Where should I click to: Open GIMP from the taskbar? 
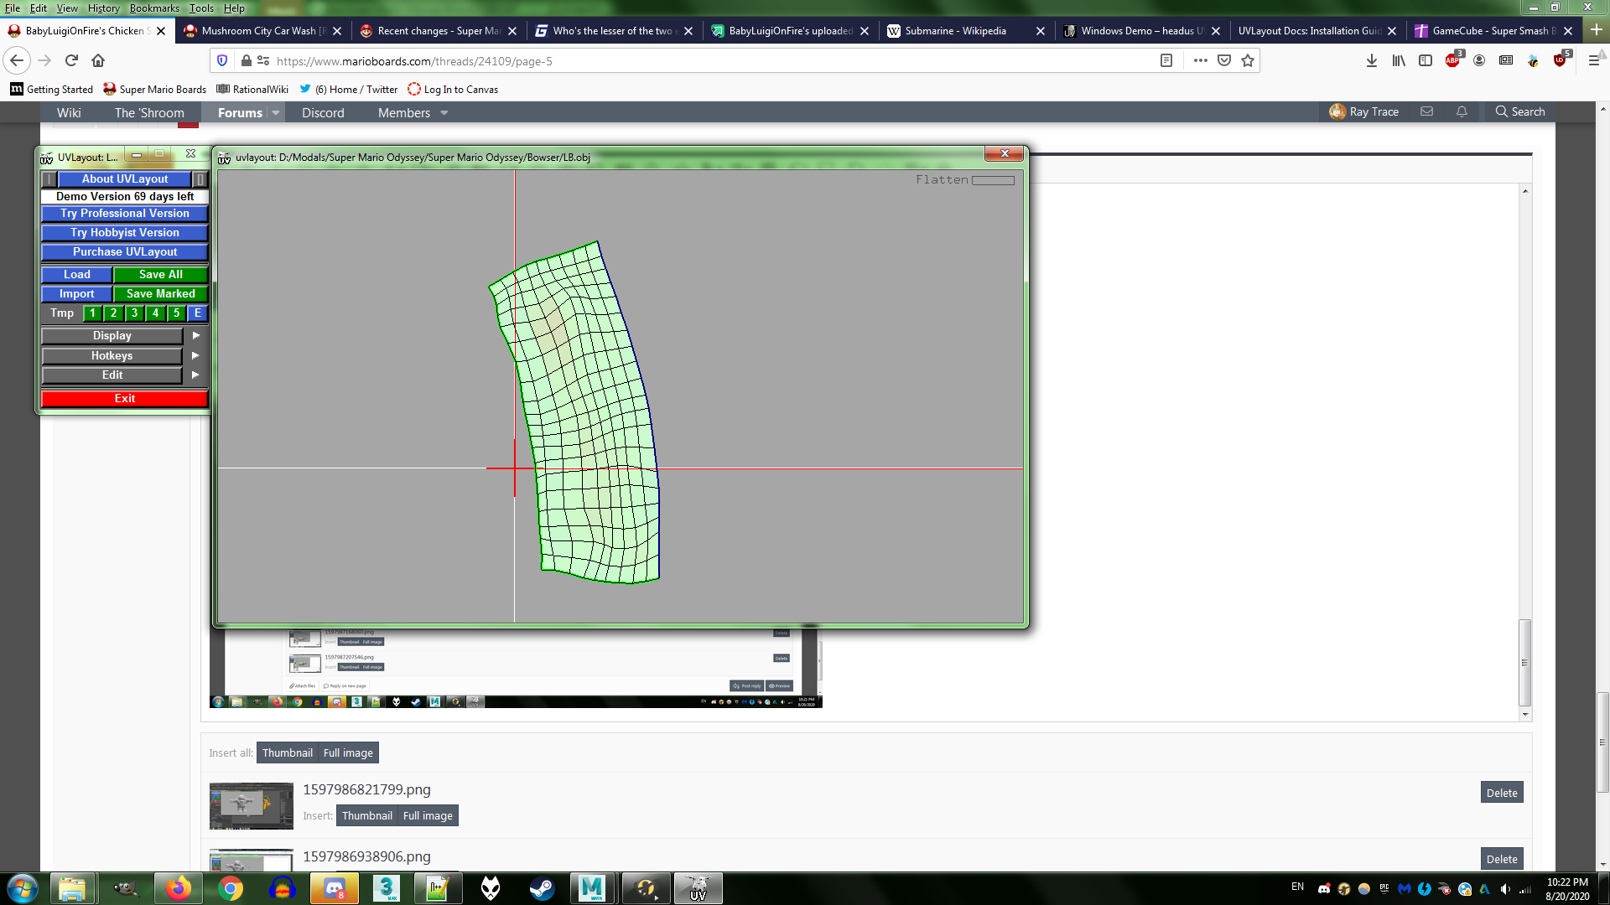126,888
